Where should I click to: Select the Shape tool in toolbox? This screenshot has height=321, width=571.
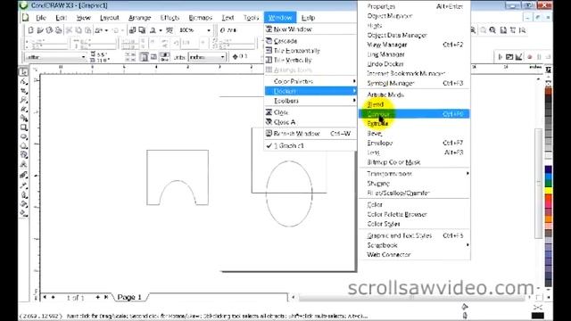(x=24, y=81)
